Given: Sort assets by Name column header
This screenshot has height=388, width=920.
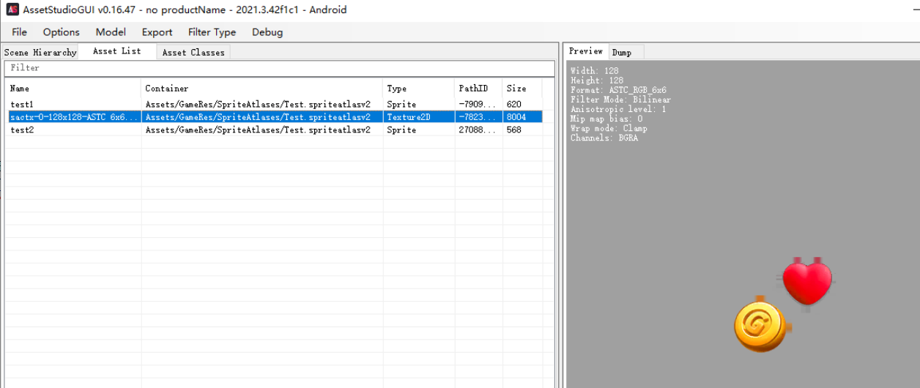Looking at the screenshot, I should (x=73, y=89).
